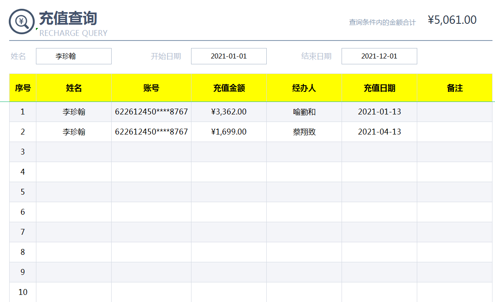Click amount cell ¥1,699.00
Screen dimensions: 495x302
coord(229,132)
